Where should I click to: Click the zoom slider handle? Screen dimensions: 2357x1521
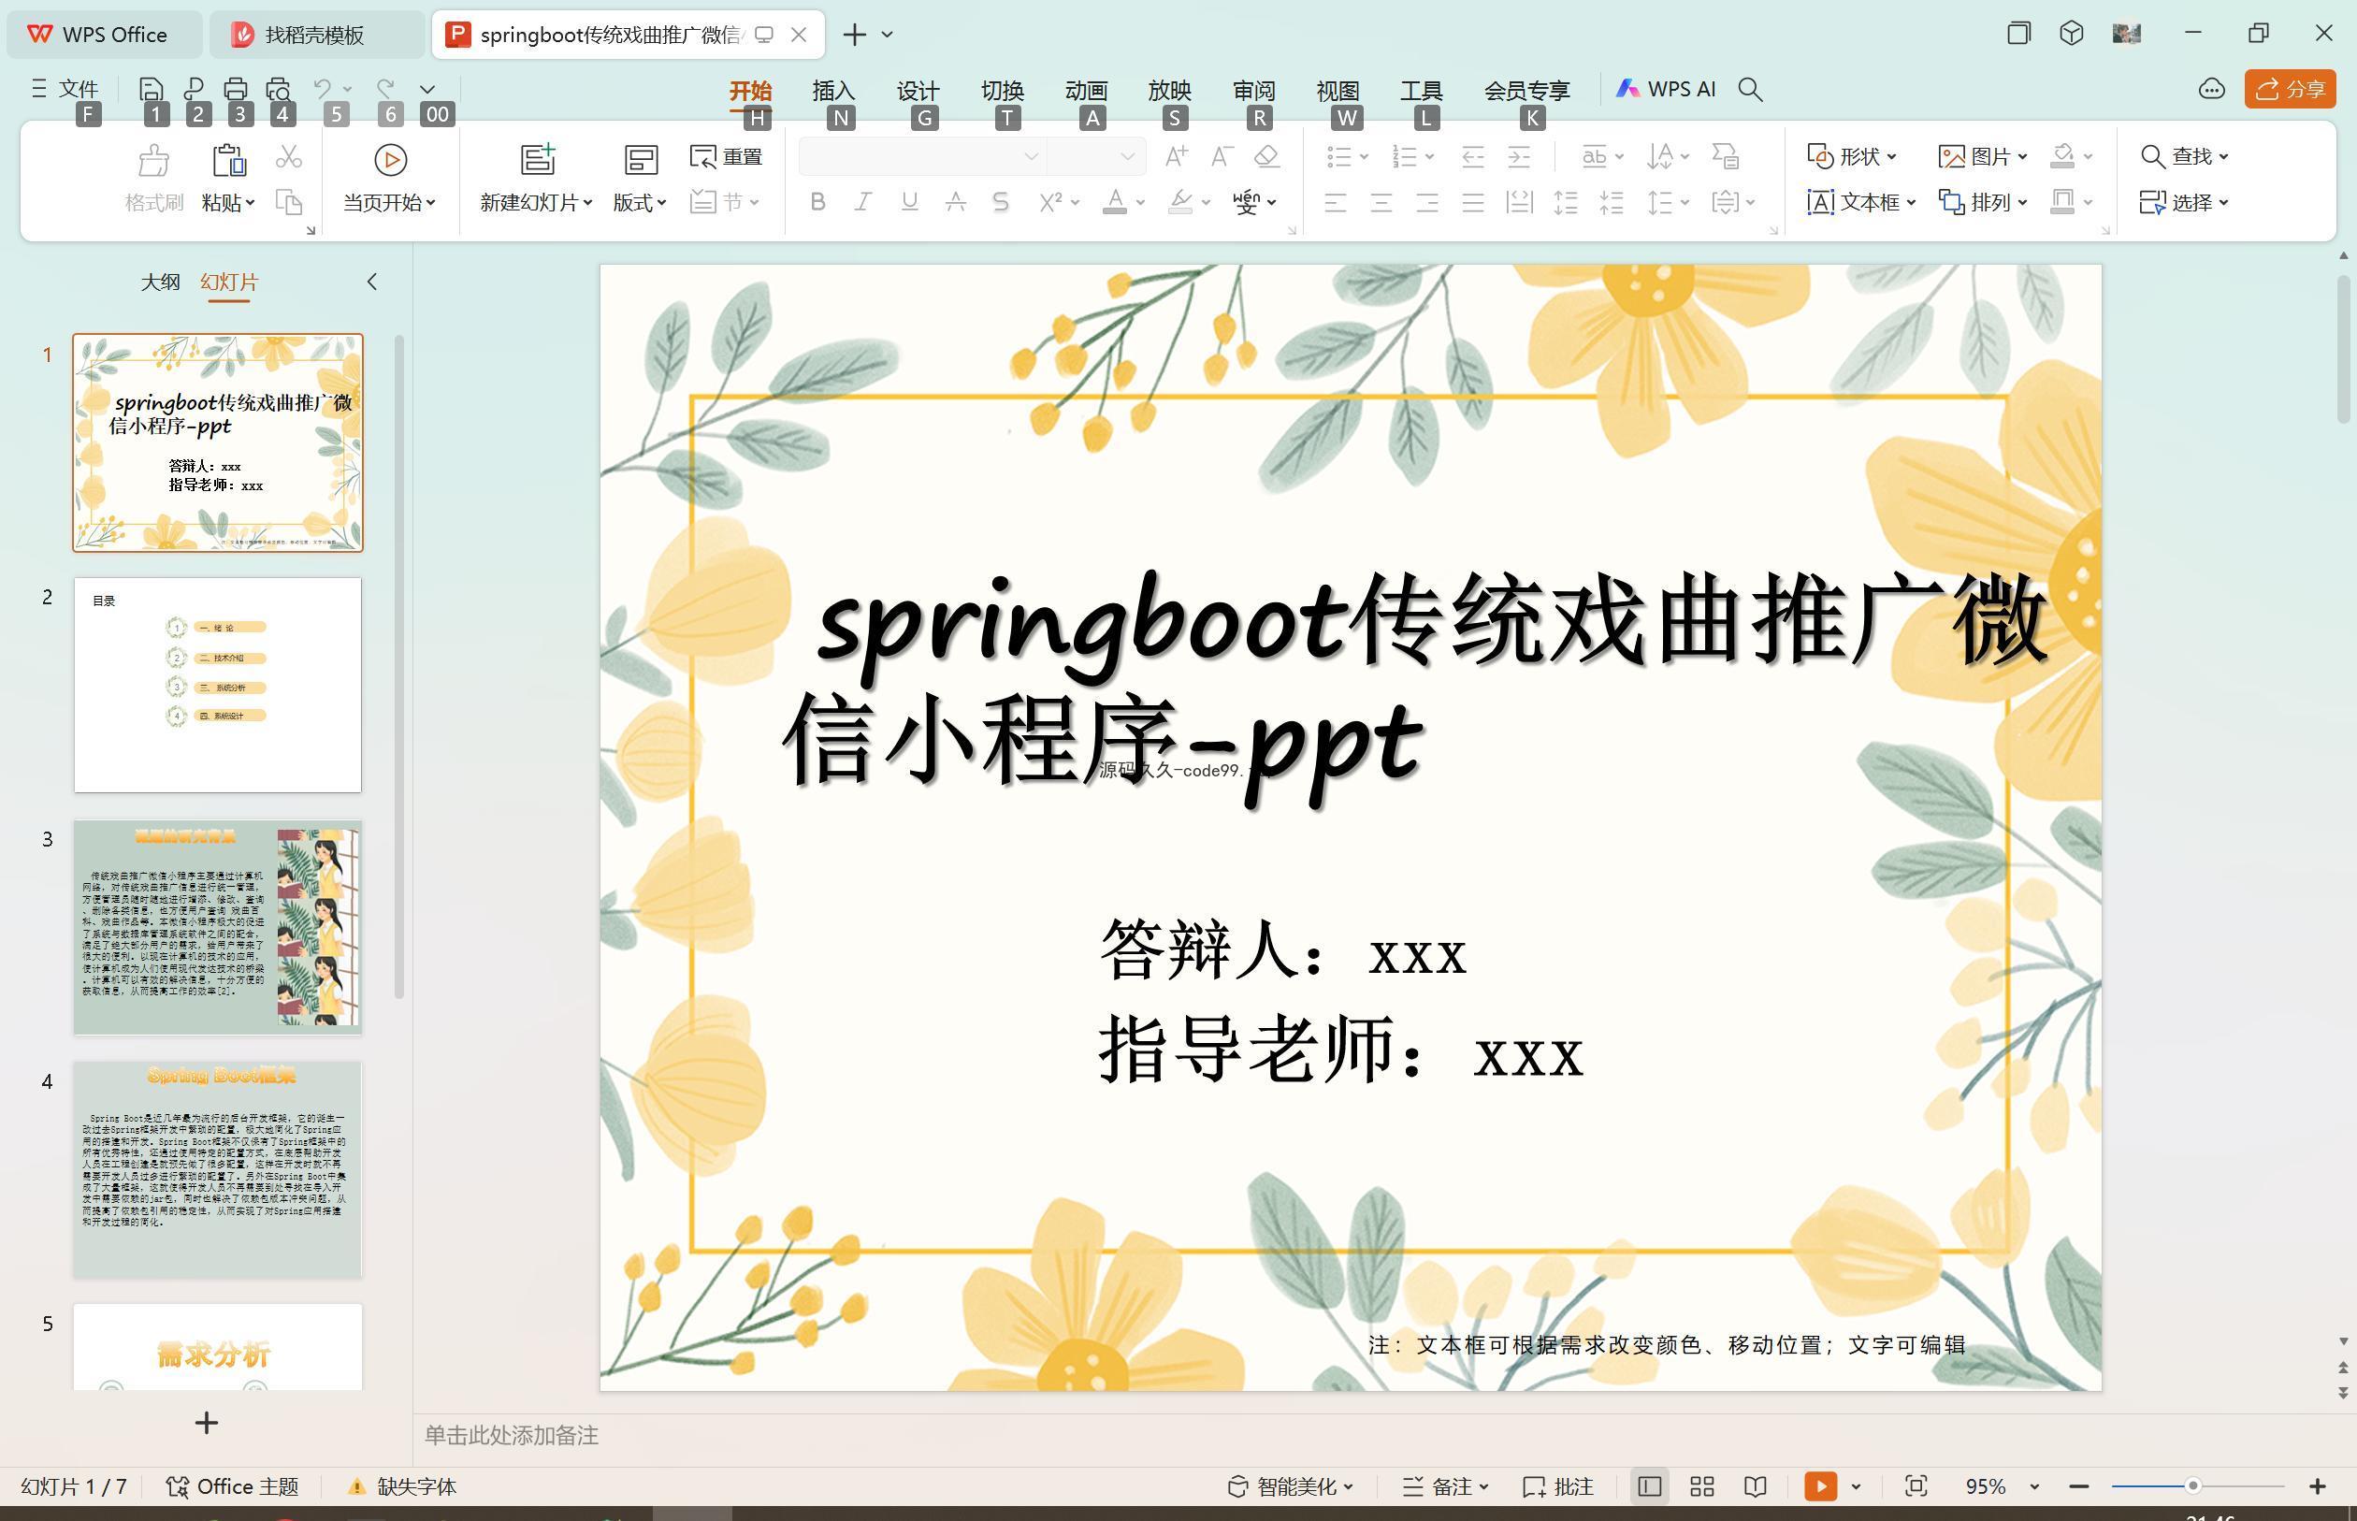tap(2192, 1485)
